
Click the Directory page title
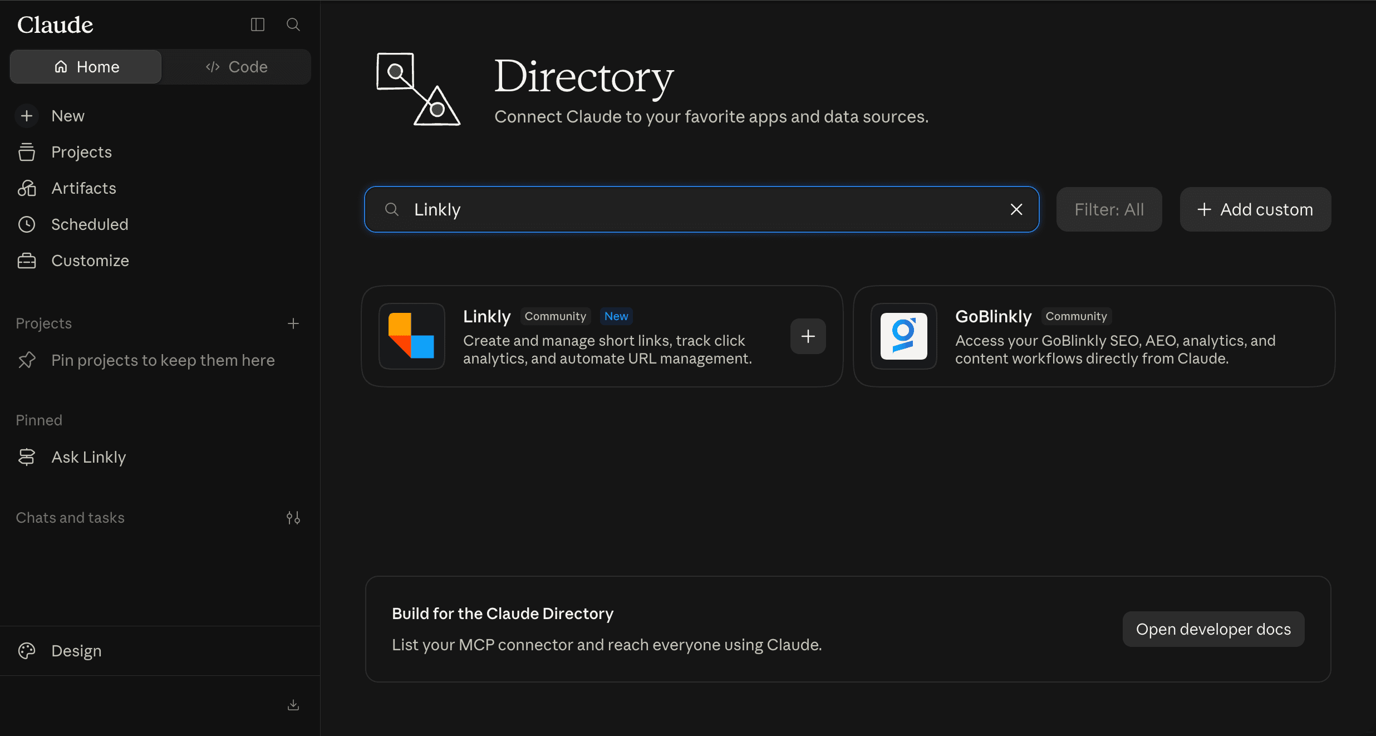(x=584, y=76)
